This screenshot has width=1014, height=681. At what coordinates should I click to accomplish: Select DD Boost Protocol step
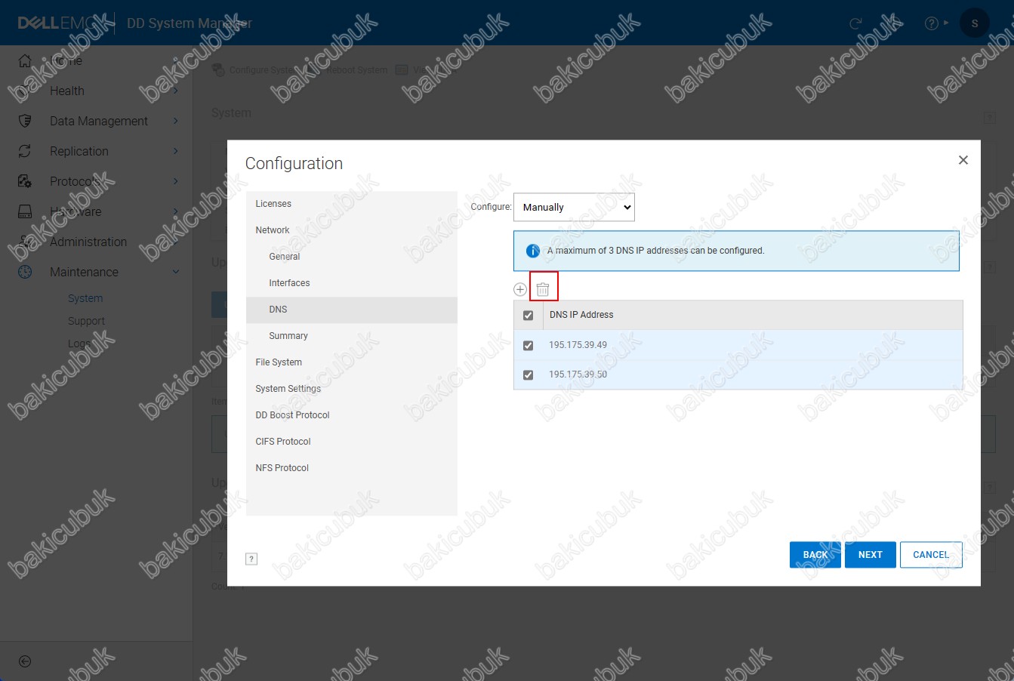click(352, 415)
